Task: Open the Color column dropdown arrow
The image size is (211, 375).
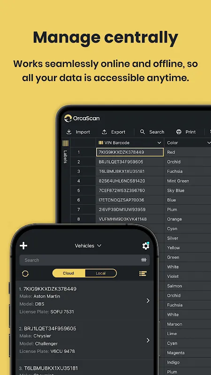Action: (209, 143)
